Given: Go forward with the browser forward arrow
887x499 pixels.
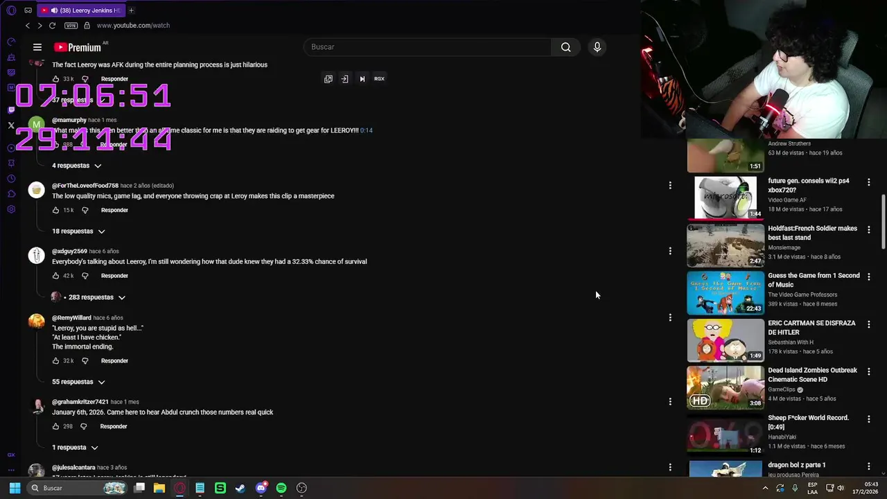Looking at the screenshot, I should pyautogui.click(x=39, y=26).
